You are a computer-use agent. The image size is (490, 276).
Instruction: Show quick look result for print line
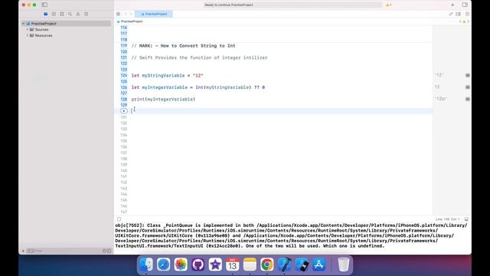(468, 99)
